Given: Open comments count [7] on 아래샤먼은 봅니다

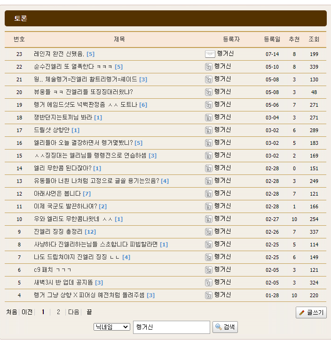Looking at the screenshot, I should [x=87, y=194].
